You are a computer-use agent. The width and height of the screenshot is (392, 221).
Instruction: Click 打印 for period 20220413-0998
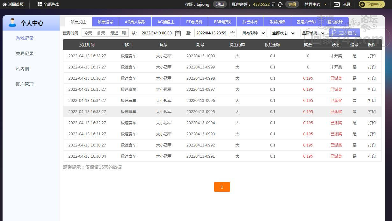pyautogui.click(x=372, y=78)
